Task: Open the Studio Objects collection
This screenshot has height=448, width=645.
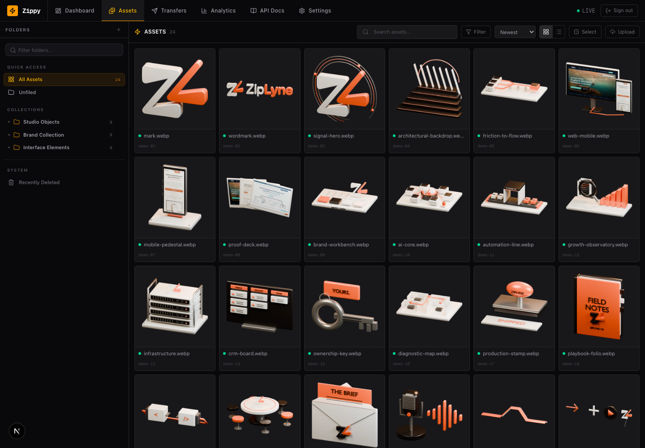Action: point(64,122)
